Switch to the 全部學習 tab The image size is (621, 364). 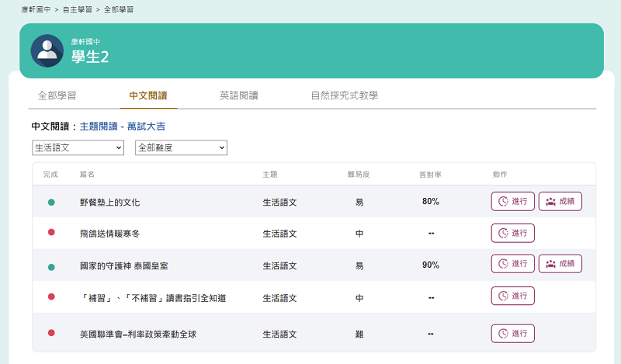[x=57, y=96]
